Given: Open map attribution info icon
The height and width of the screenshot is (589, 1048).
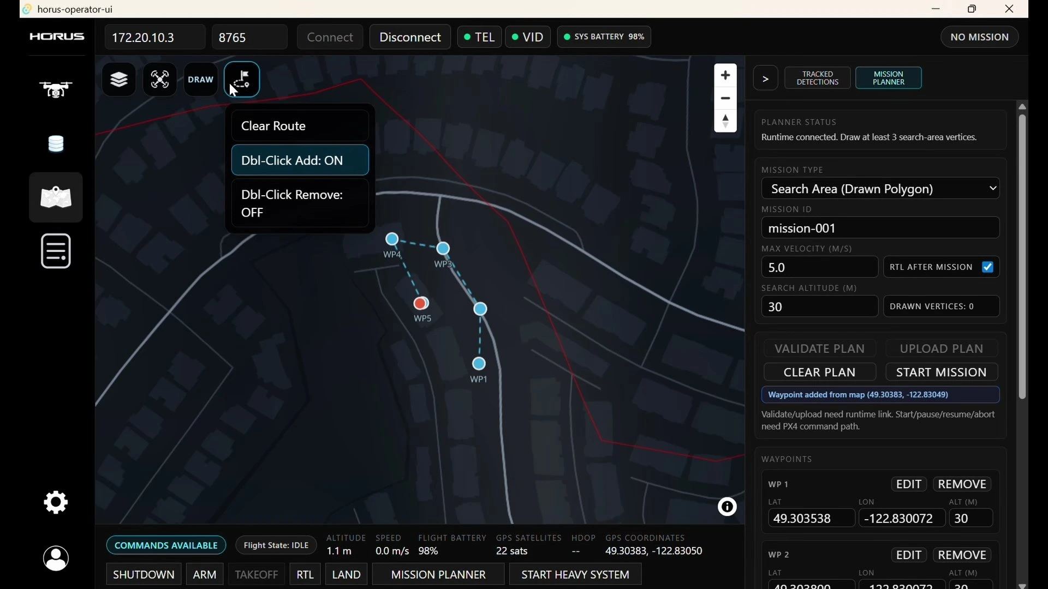Looking at the screenshot, I should point(727,507).
